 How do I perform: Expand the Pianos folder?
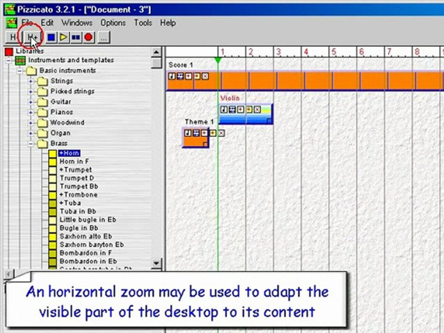(x=31, y=112)
